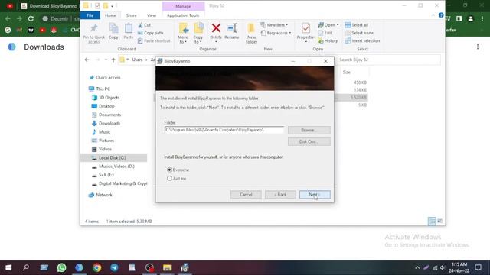Check Disk Cost for installation
Viewport: 490px width, 275px height.
pos(309,141)
